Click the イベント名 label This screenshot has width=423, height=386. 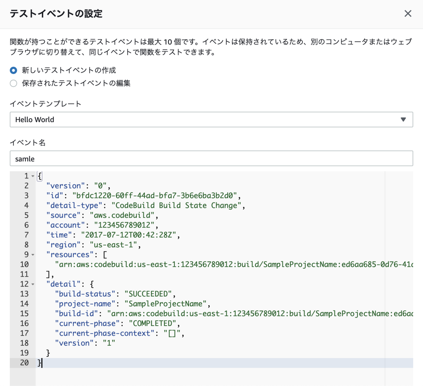click(27, 143)
